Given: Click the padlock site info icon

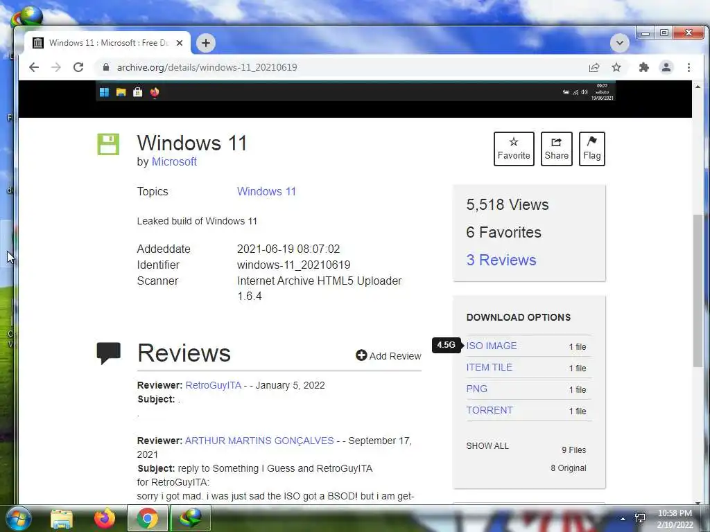Looking at the screenshot, I should pos(106,67).
